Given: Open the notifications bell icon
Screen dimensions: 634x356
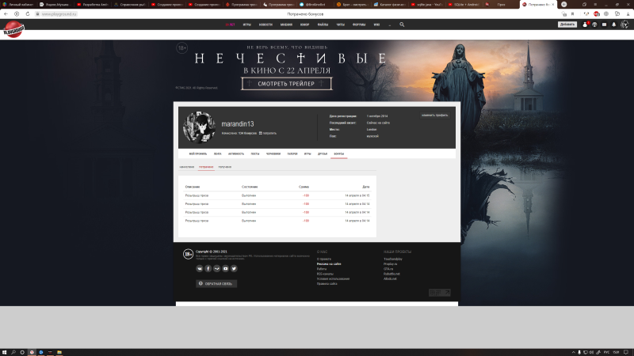Looking at the screenshot, I should pos(613,25).
